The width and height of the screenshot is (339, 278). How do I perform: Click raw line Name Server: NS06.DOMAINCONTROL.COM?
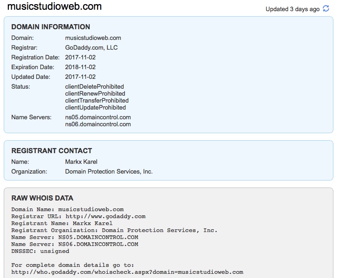point(75,244)
